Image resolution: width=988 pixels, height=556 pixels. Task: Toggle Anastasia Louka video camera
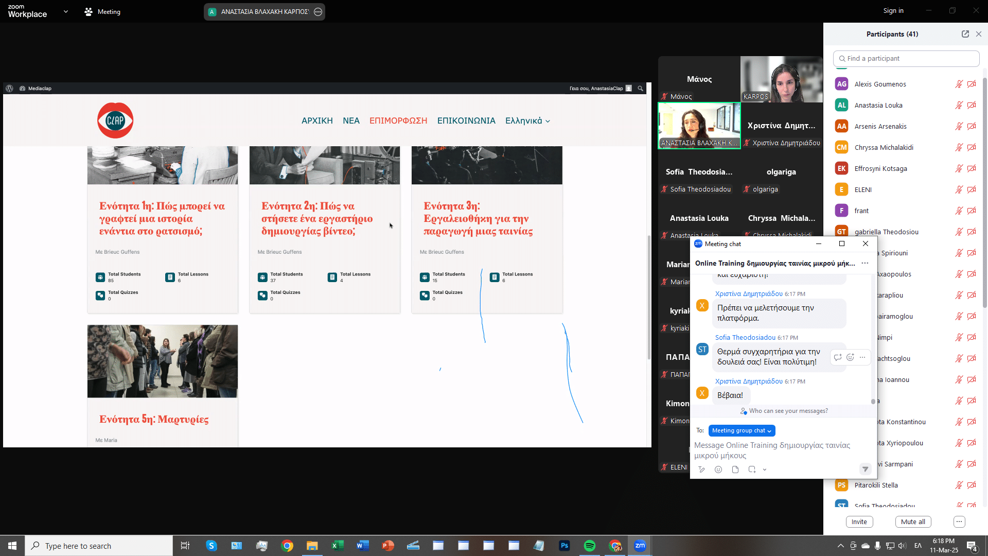point(972,105)
